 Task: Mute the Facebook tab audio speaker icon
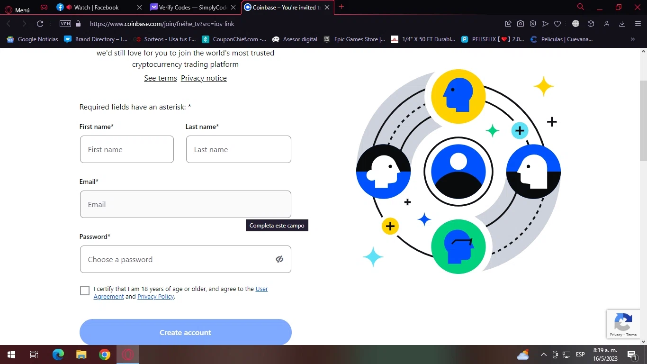pyautogui.click(x=69, y=7)
